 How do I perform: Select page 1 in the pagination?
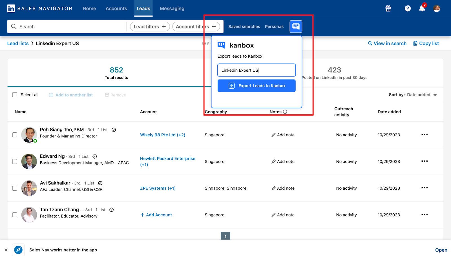click(x=225, y=236)
